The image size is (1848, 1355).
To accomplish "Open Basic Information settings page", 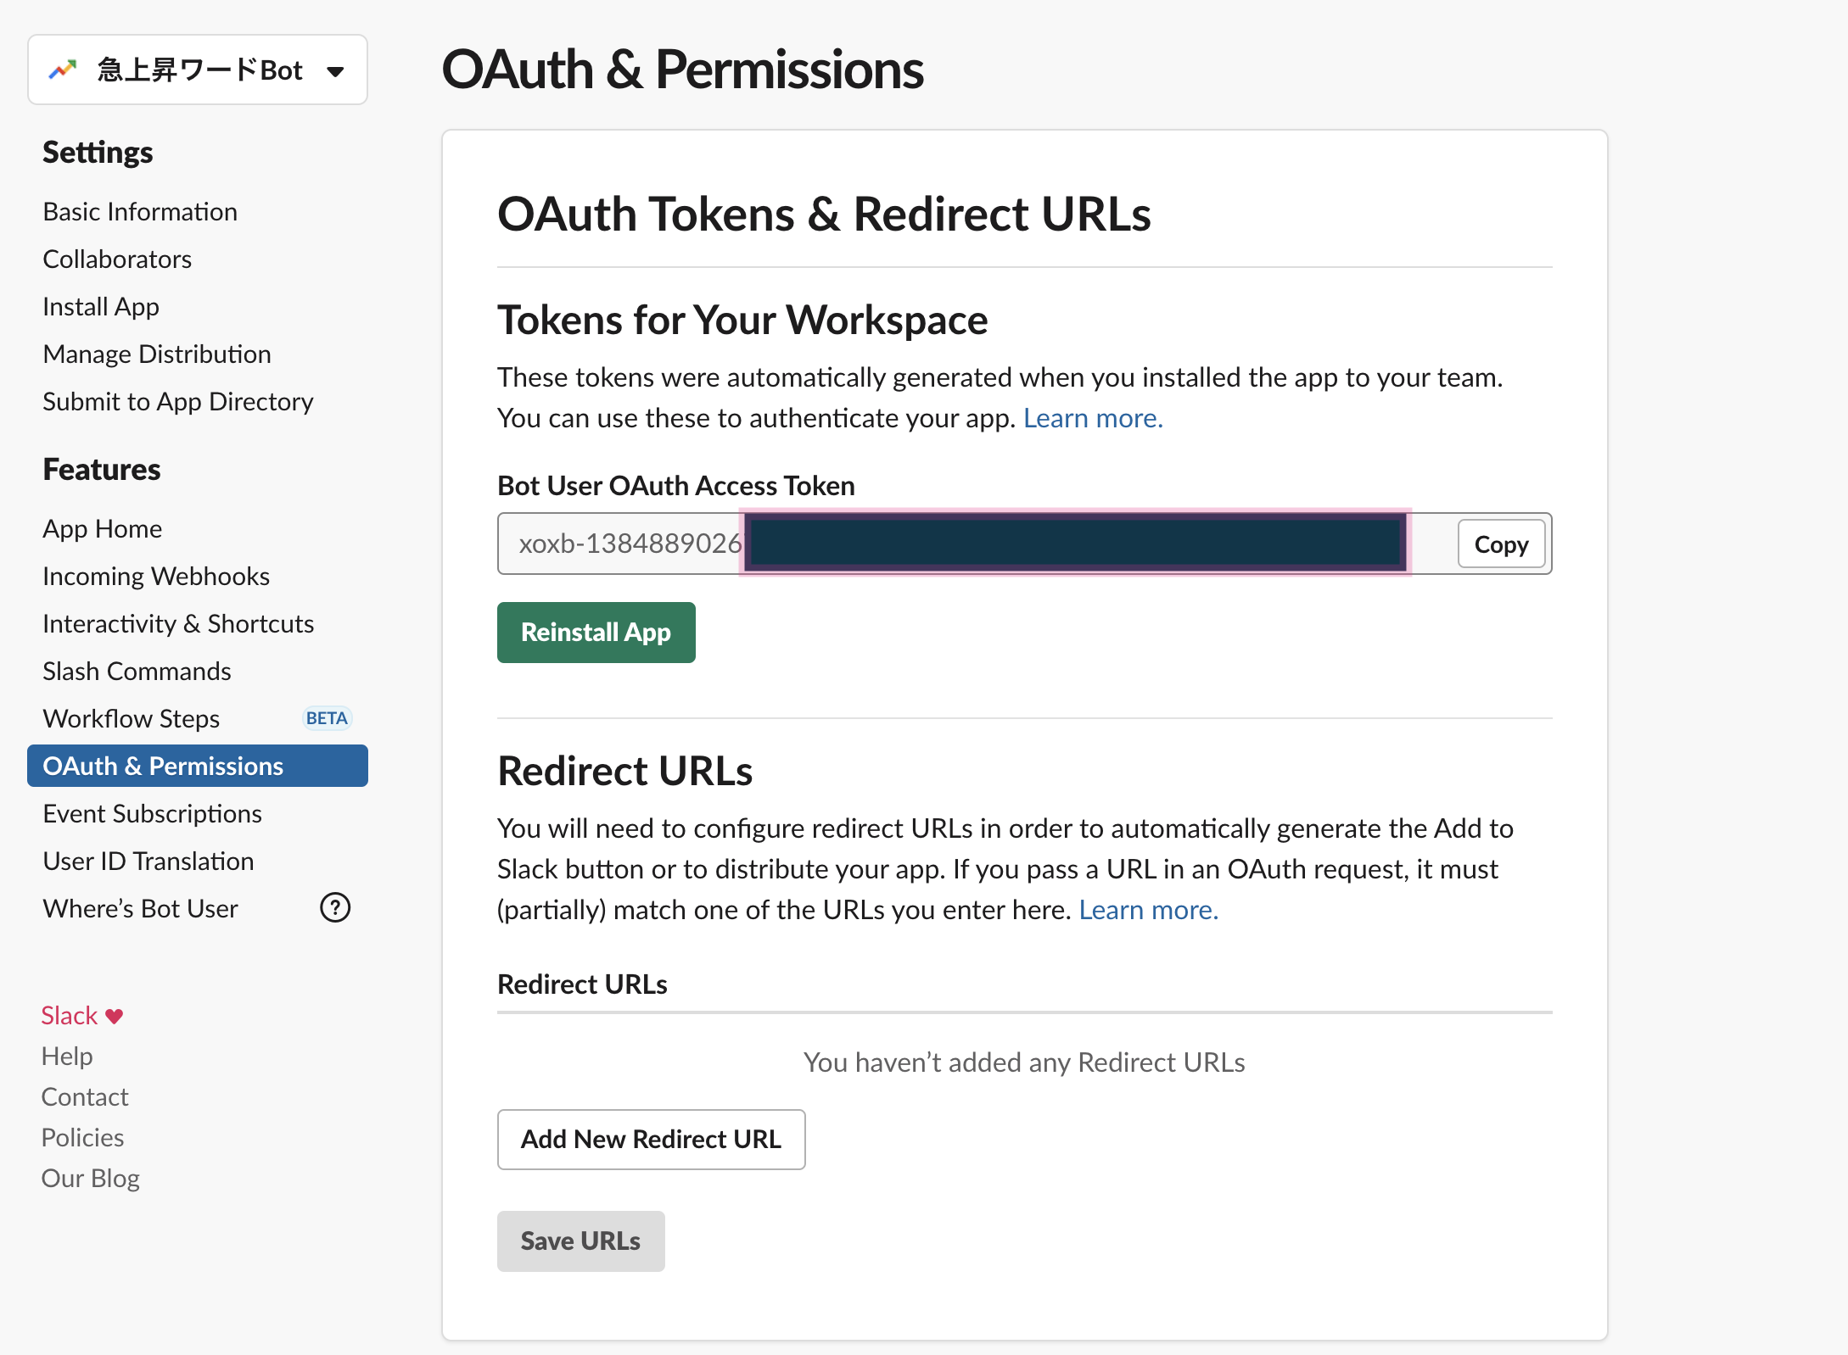I will tap(140, 212).
